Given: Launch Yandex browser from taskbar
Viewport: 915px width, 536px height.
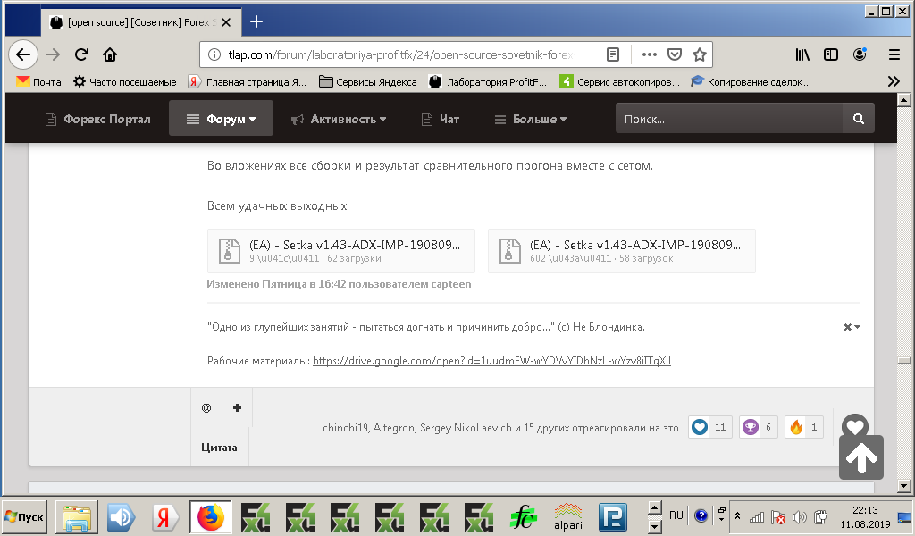Looking at the screenshot, I should click(165, 517).
